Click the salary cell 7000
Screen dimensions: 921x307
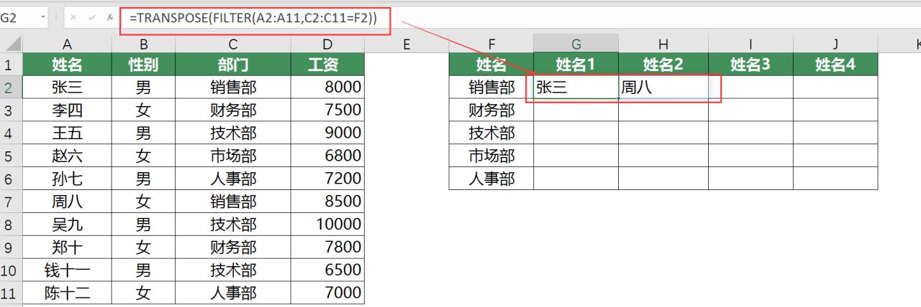[x=327, y=293]
